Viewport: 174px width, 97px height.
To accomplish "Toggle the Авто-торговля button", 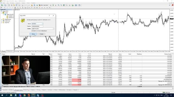I will [43, 5].
